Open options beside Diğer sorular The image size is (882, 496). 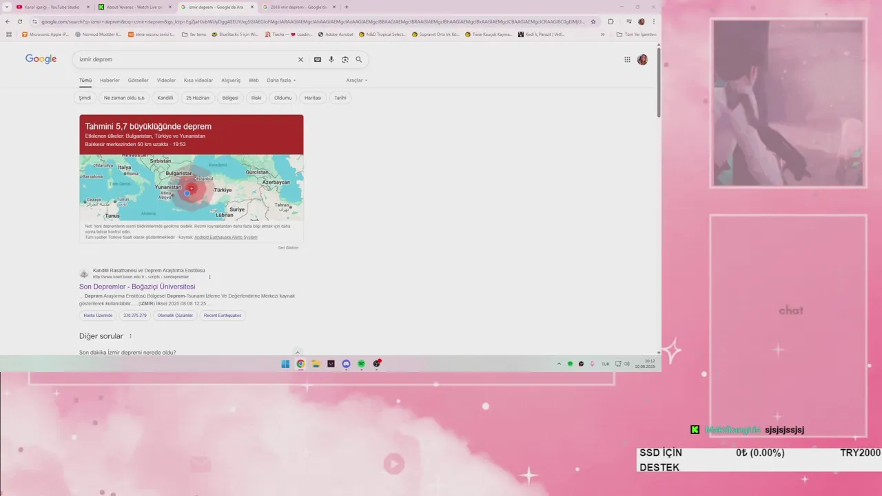[130, 336]
